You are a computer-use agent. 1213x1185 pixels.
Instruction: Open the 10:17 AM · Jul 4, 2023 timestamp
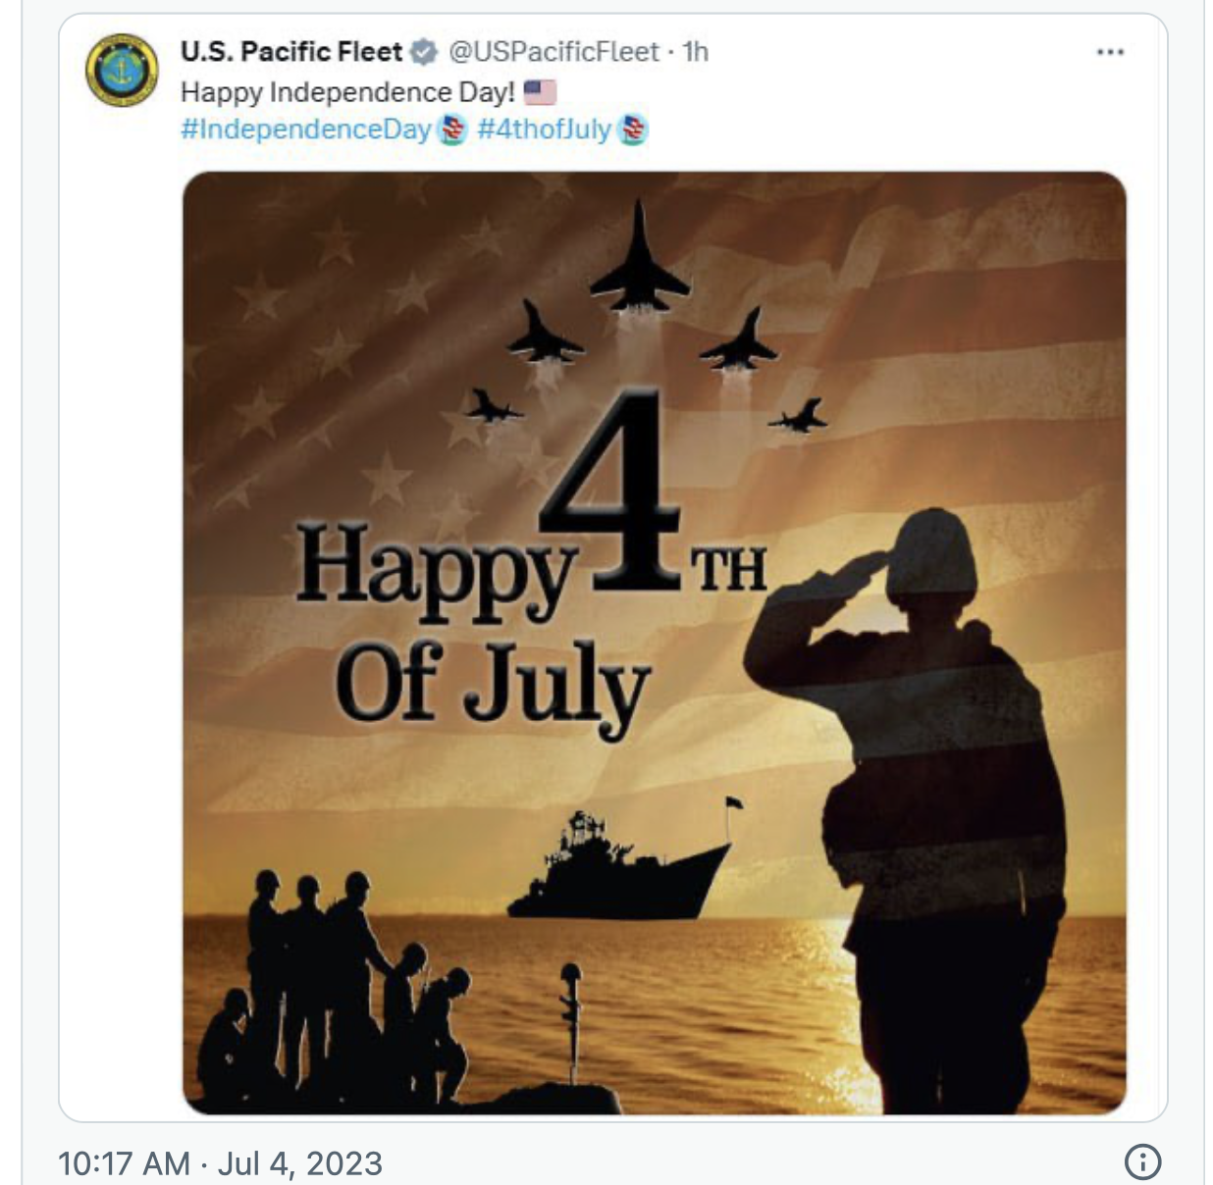coord(221,1162)
